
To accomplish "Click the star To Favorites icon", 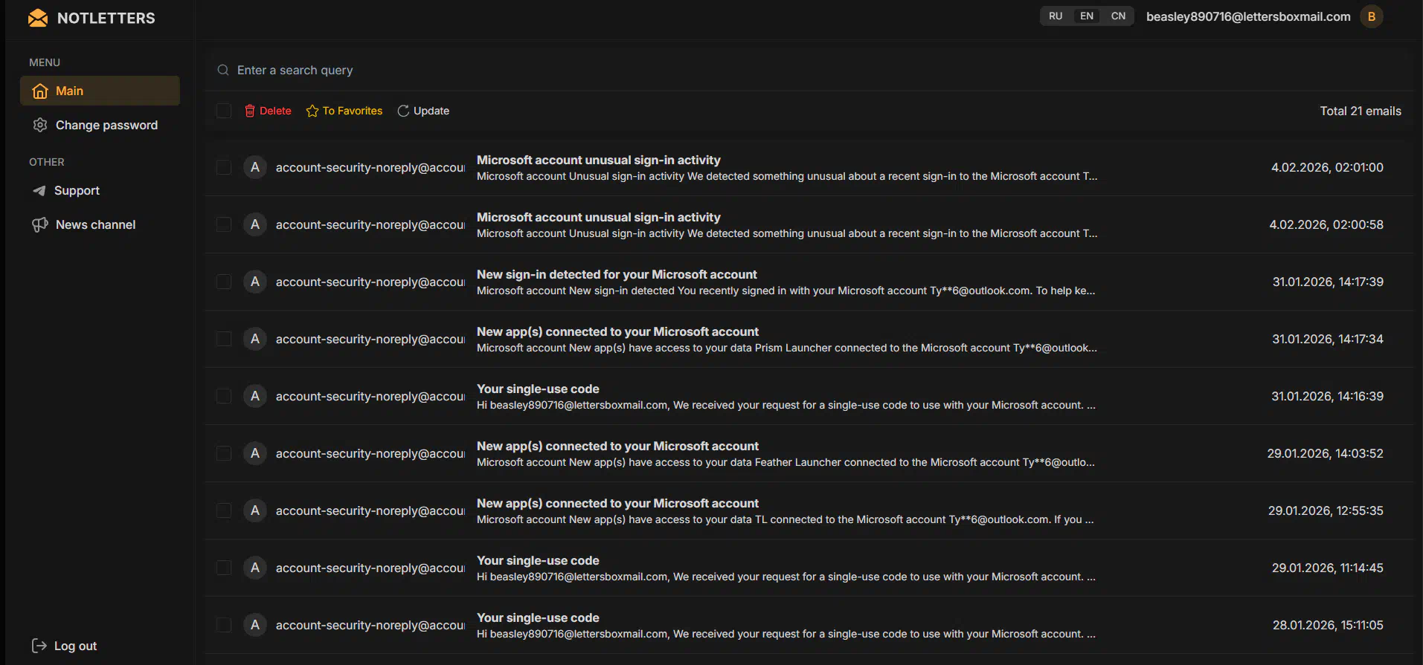I will (x=312, y=111).
